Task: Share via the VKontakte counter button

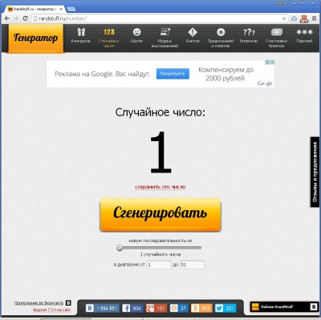Action: click(102, 308)
